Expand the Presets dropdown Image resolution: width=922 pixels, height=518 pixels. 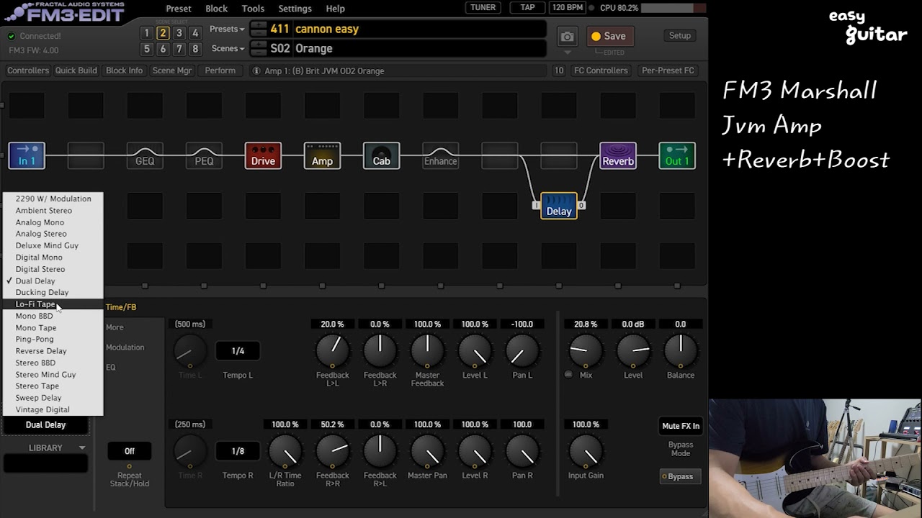[227, 29]
